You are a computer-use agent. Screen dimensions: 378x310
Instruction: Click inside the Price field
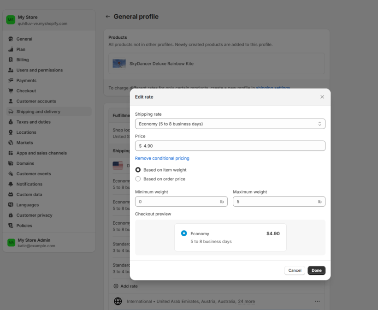click(230, 145)
